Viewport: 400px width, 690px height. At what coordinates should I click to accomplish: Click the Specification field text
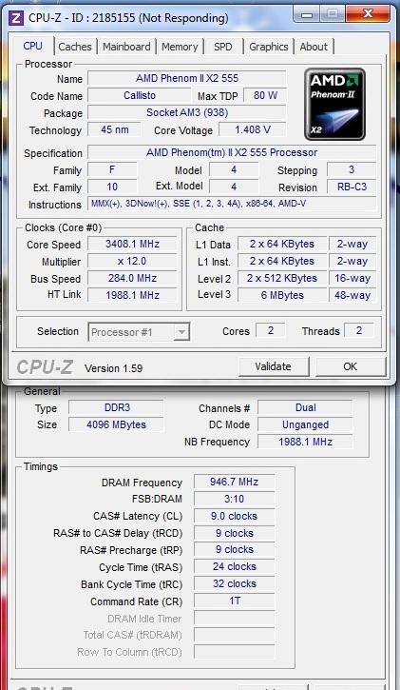point(232,152)
